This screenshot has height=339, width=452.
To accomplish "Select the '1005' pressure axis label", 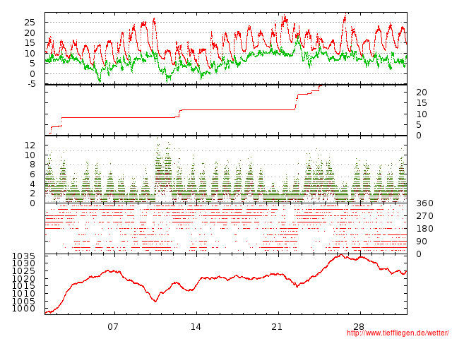I will 23,301.
